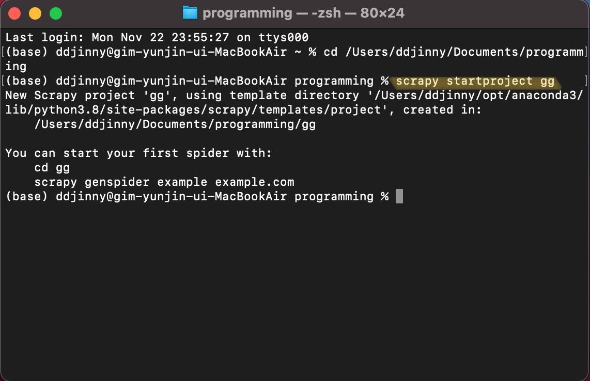Click the blinking cursor block at the prompt

[x=399, y=196]
